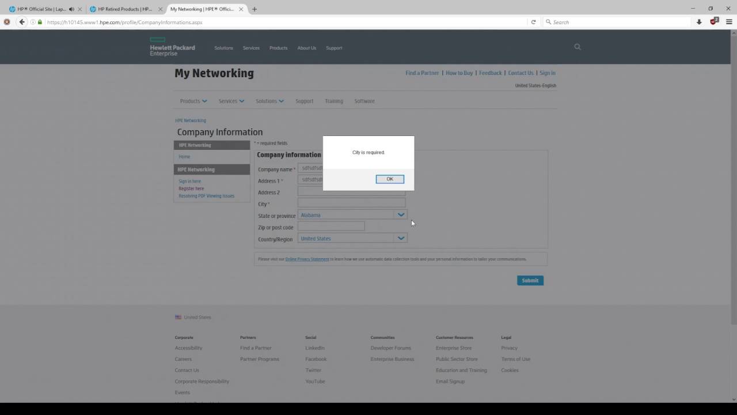Screen dimensions: 737x415
Task: Expand the Products dropdown in networking nav
Action: [193, 101]
